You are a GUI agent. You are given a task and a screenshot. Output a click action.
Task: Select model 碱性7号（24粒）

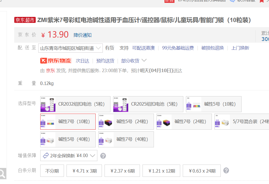point(184,122)
